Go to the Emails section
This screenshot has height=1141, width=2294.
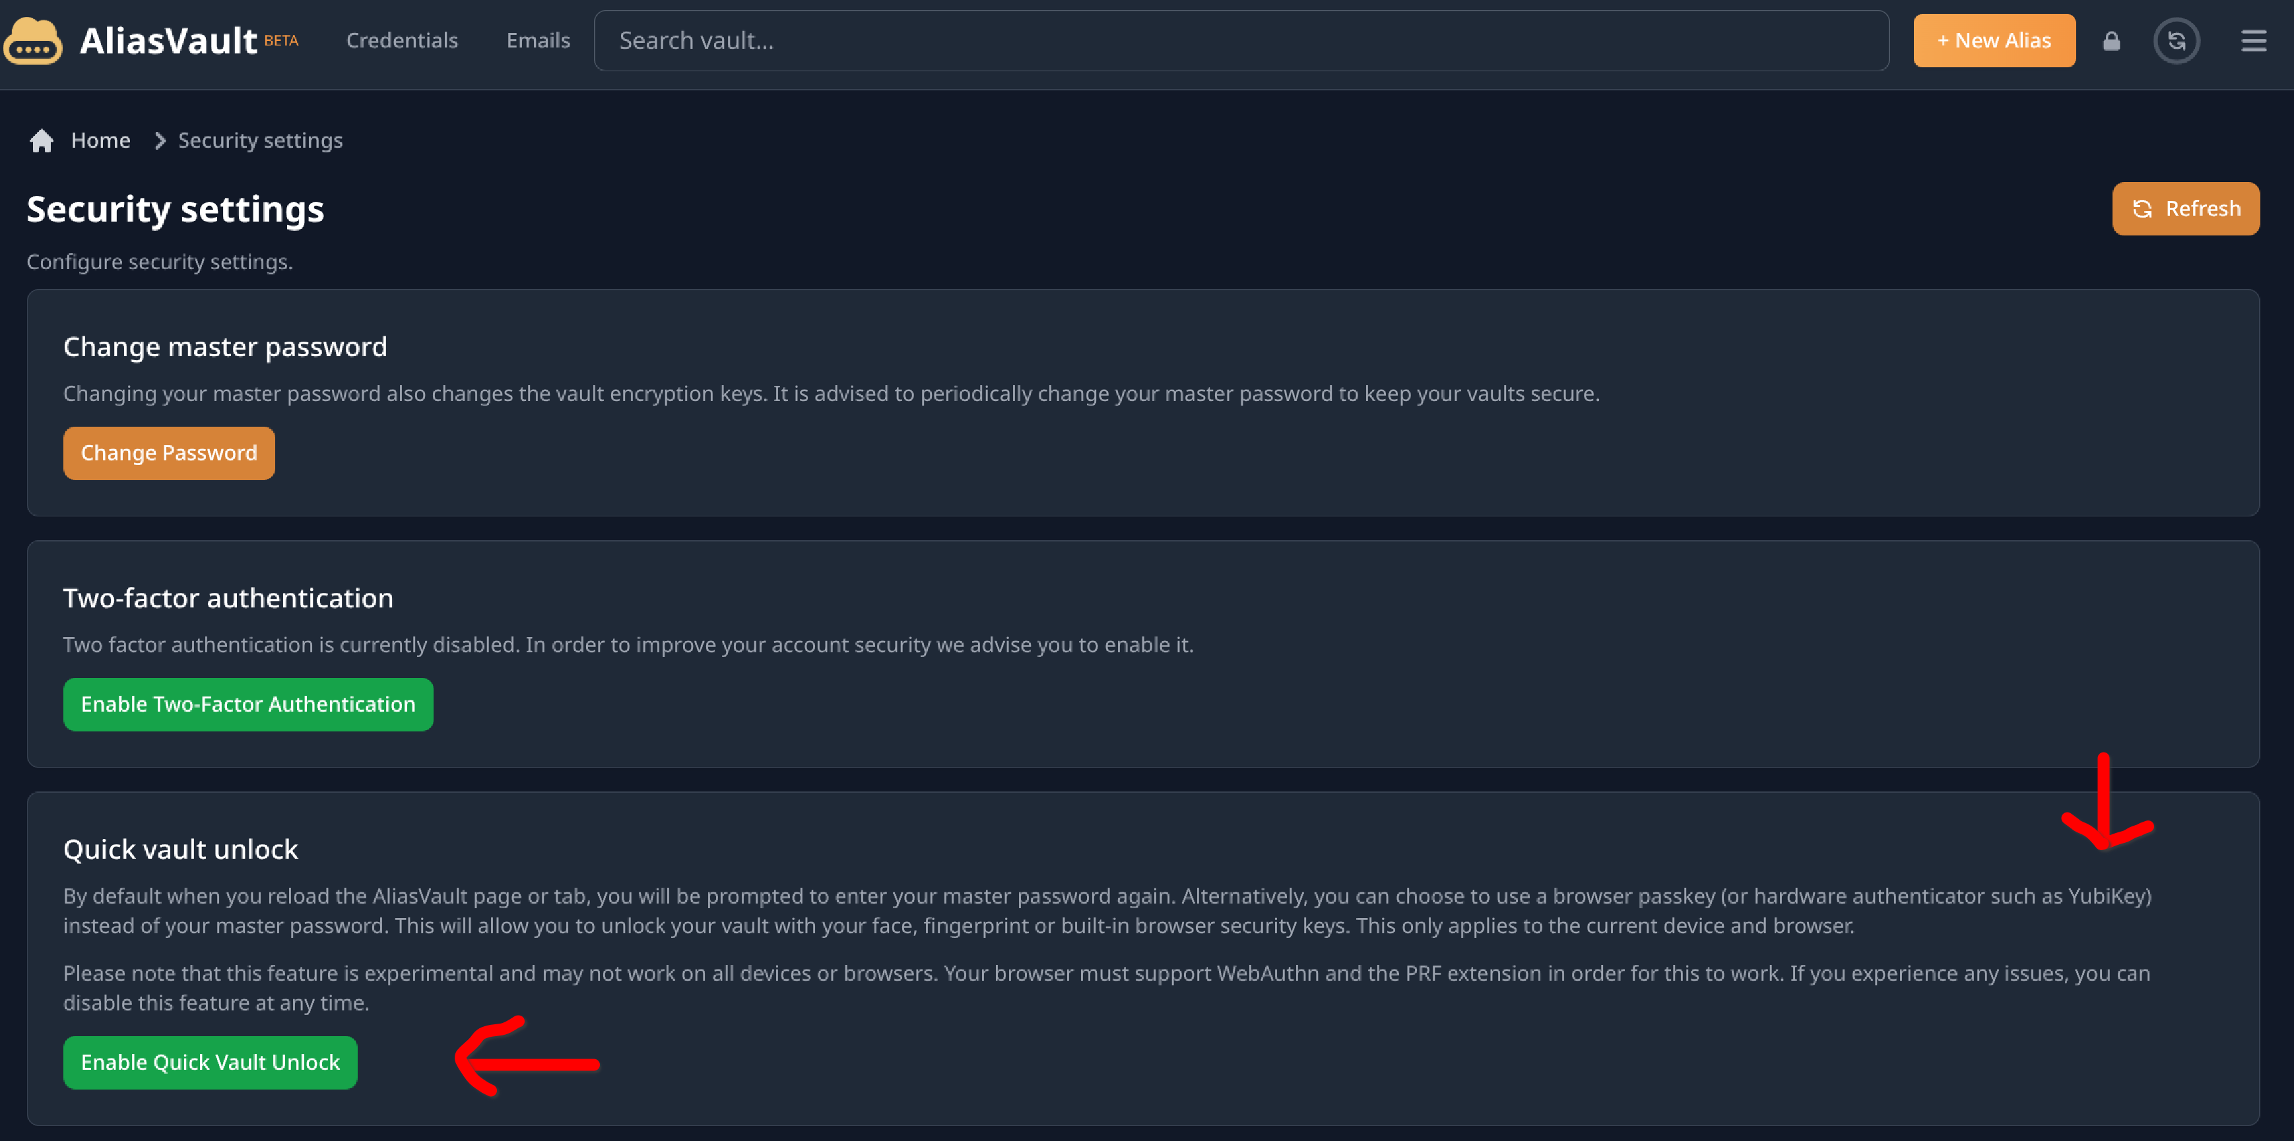pyautogui.click(x=538, y=41)
